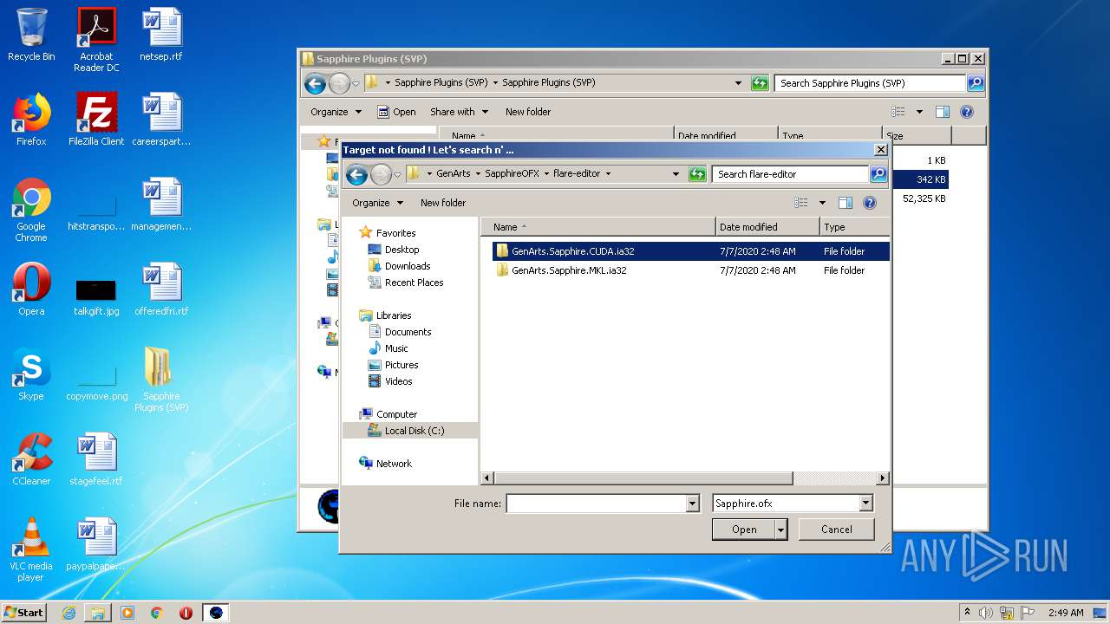Screen dimensions: 1110x624
Task: Open the Recycle Bin desktop icon
Action: [31, 35]
